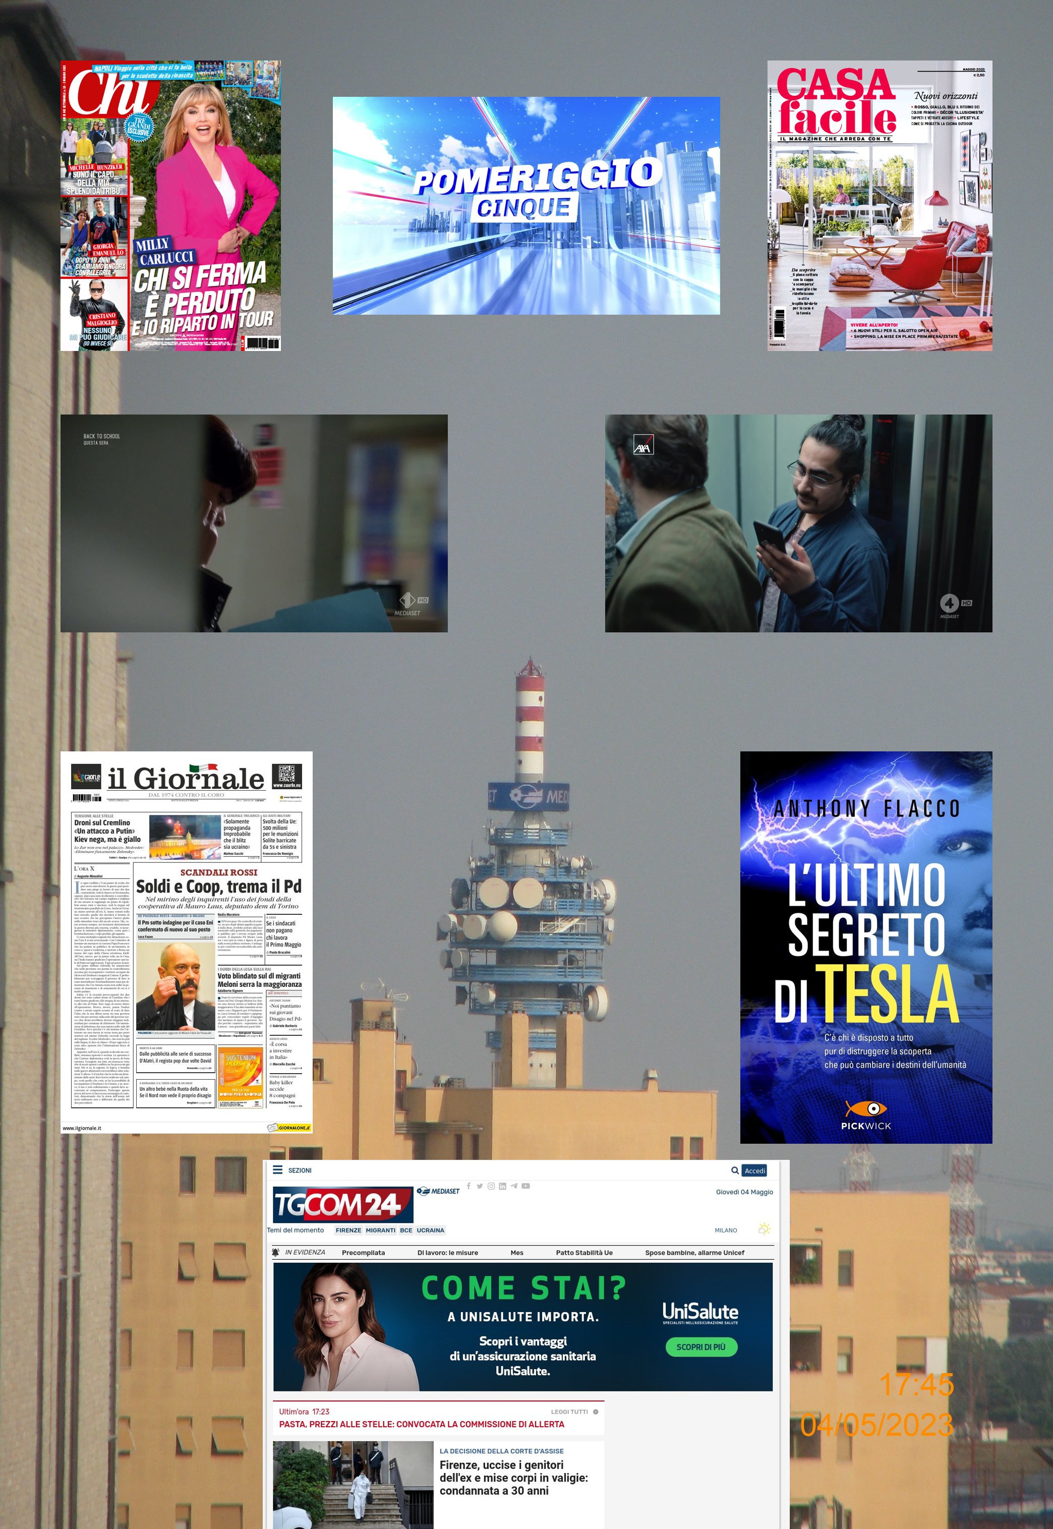The width and height of the screenshot is (1053, 1529).
Task: Open the pasta prezzi alle stelle headline
Action: 421,1424
